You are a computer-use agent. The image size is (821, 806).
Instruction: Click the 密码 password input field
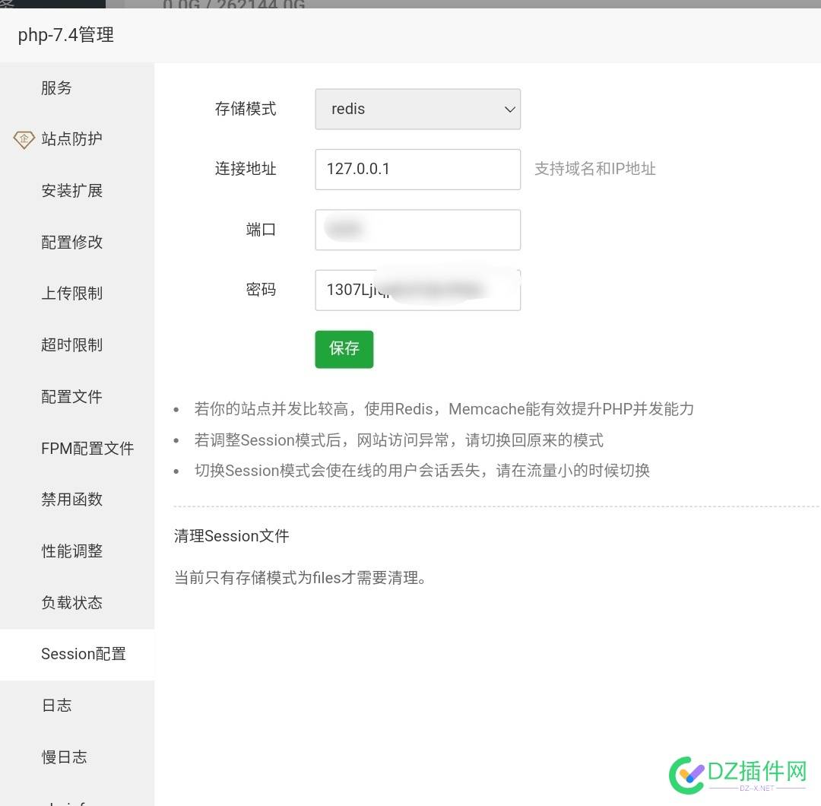pos(417,290)
